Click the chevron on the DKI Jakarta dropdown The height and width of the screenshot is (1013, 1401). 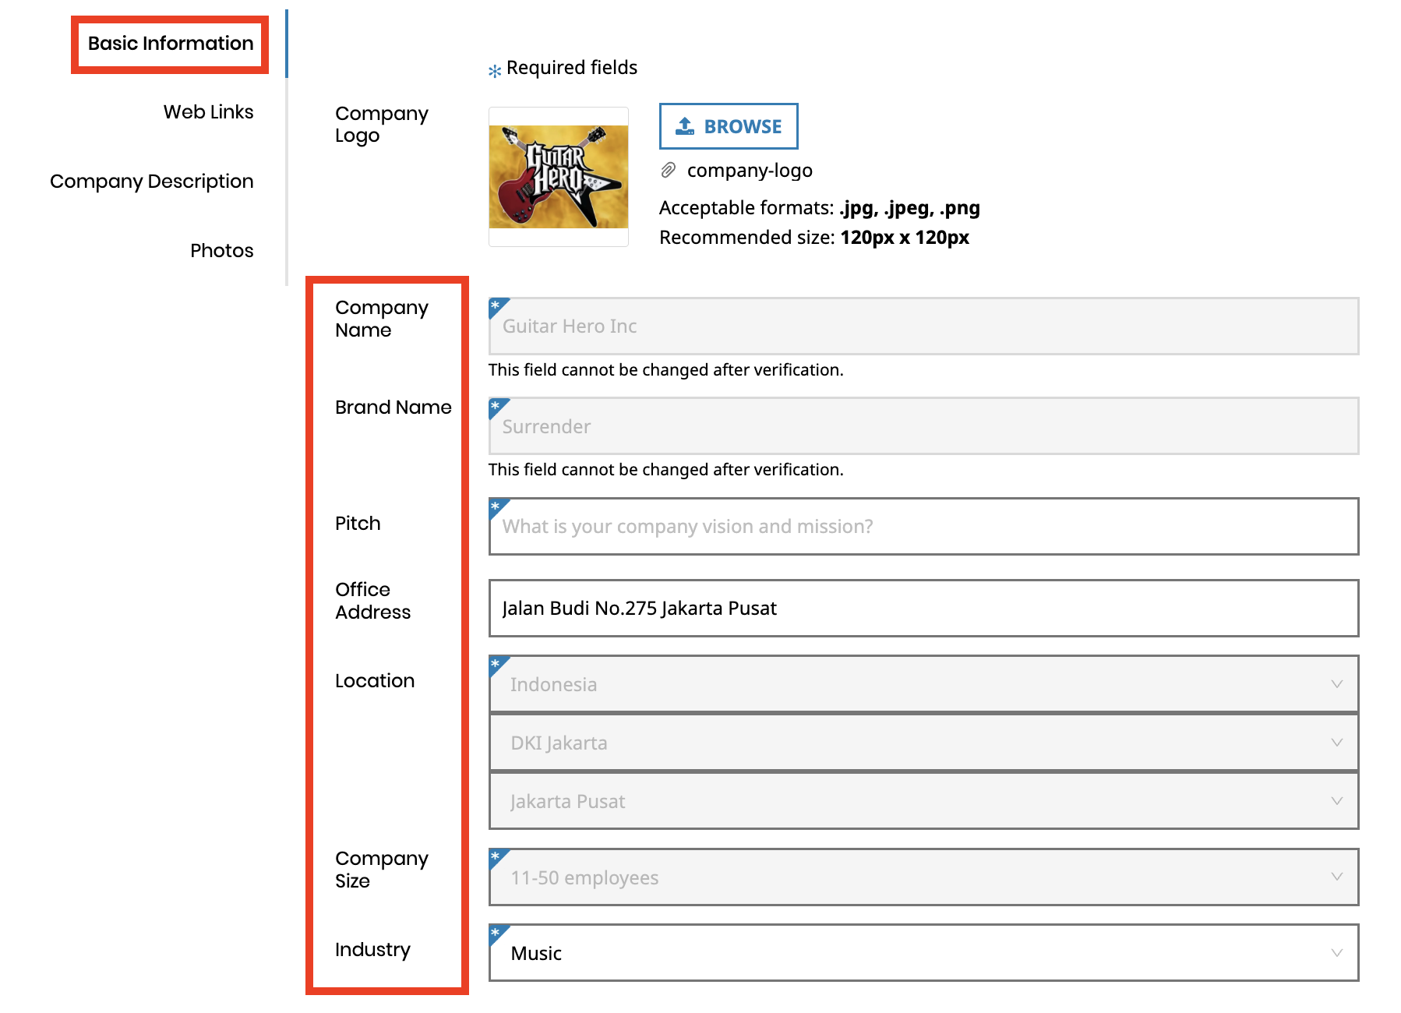(x=1337, y=743)
